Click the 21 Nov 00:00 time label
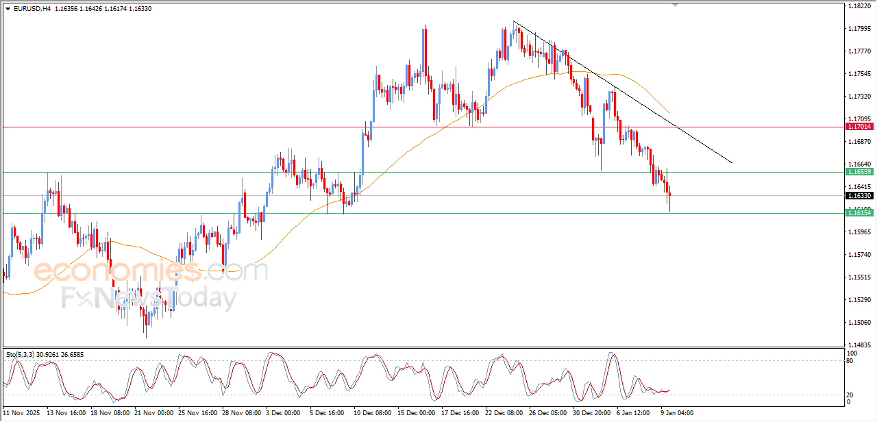This screenshot has width=877, height=422. tap(154, 413)
